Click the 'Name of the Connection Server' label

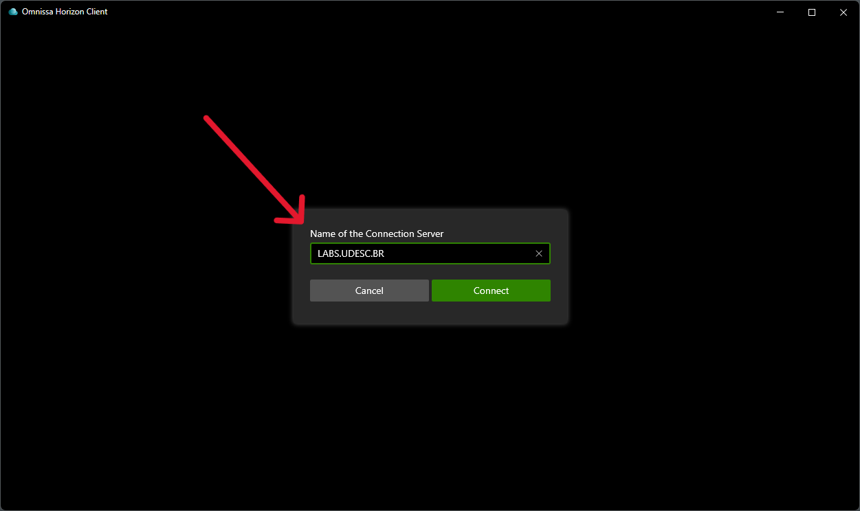[x=377, y=234]
